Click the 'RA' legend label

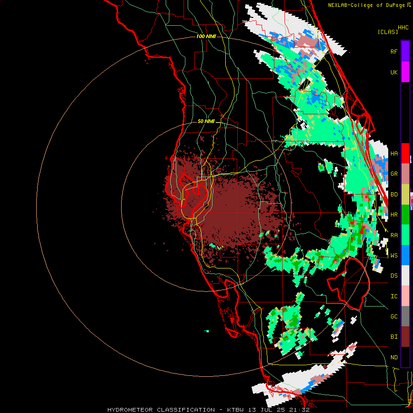[x=394, y=235]
